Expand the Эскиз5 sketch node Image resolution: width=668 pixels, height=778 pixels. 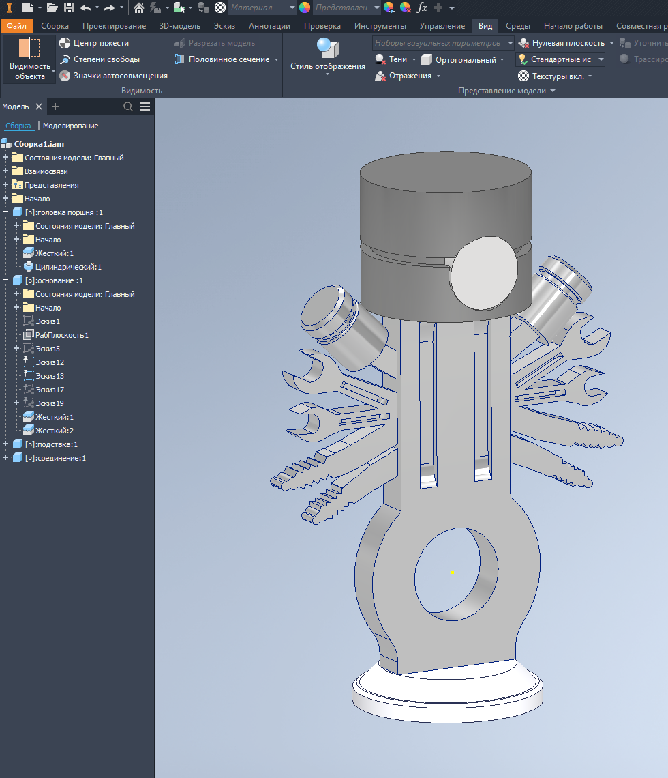[x=16, y=348]
